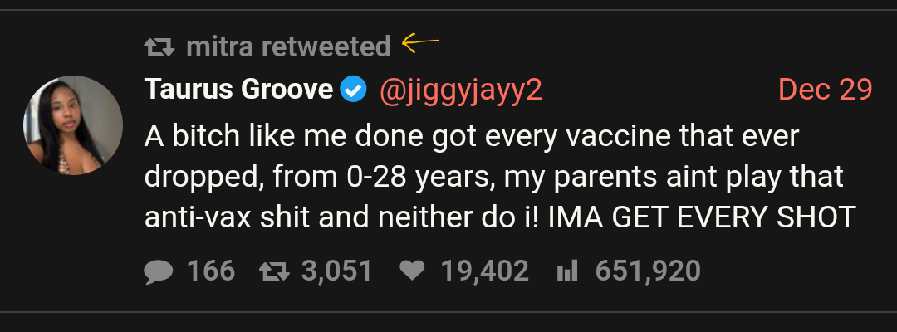Screen dimensions: 897x332
Task: Open the tweet via Dec 29 date
Action: (825, 90)
